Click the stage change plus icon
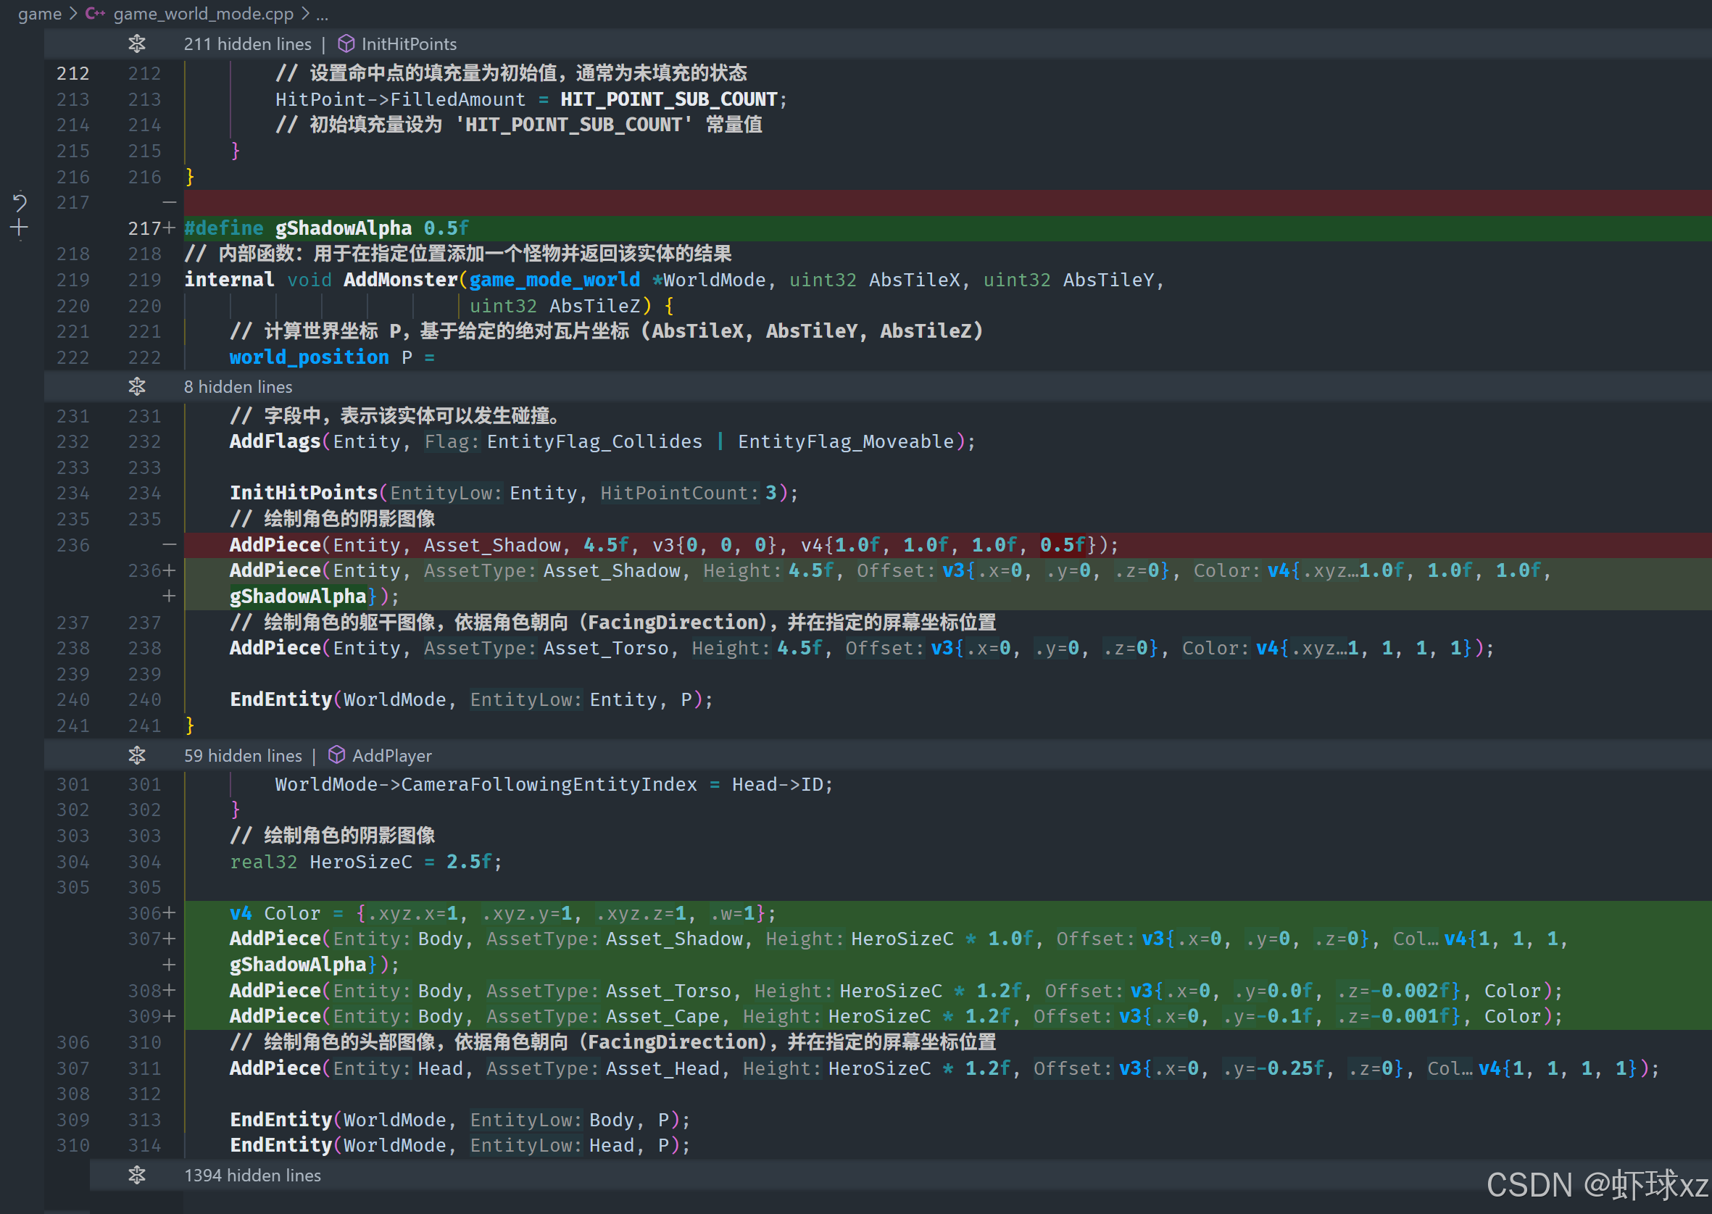The image size is (1712, 1214). coord(20,228)
